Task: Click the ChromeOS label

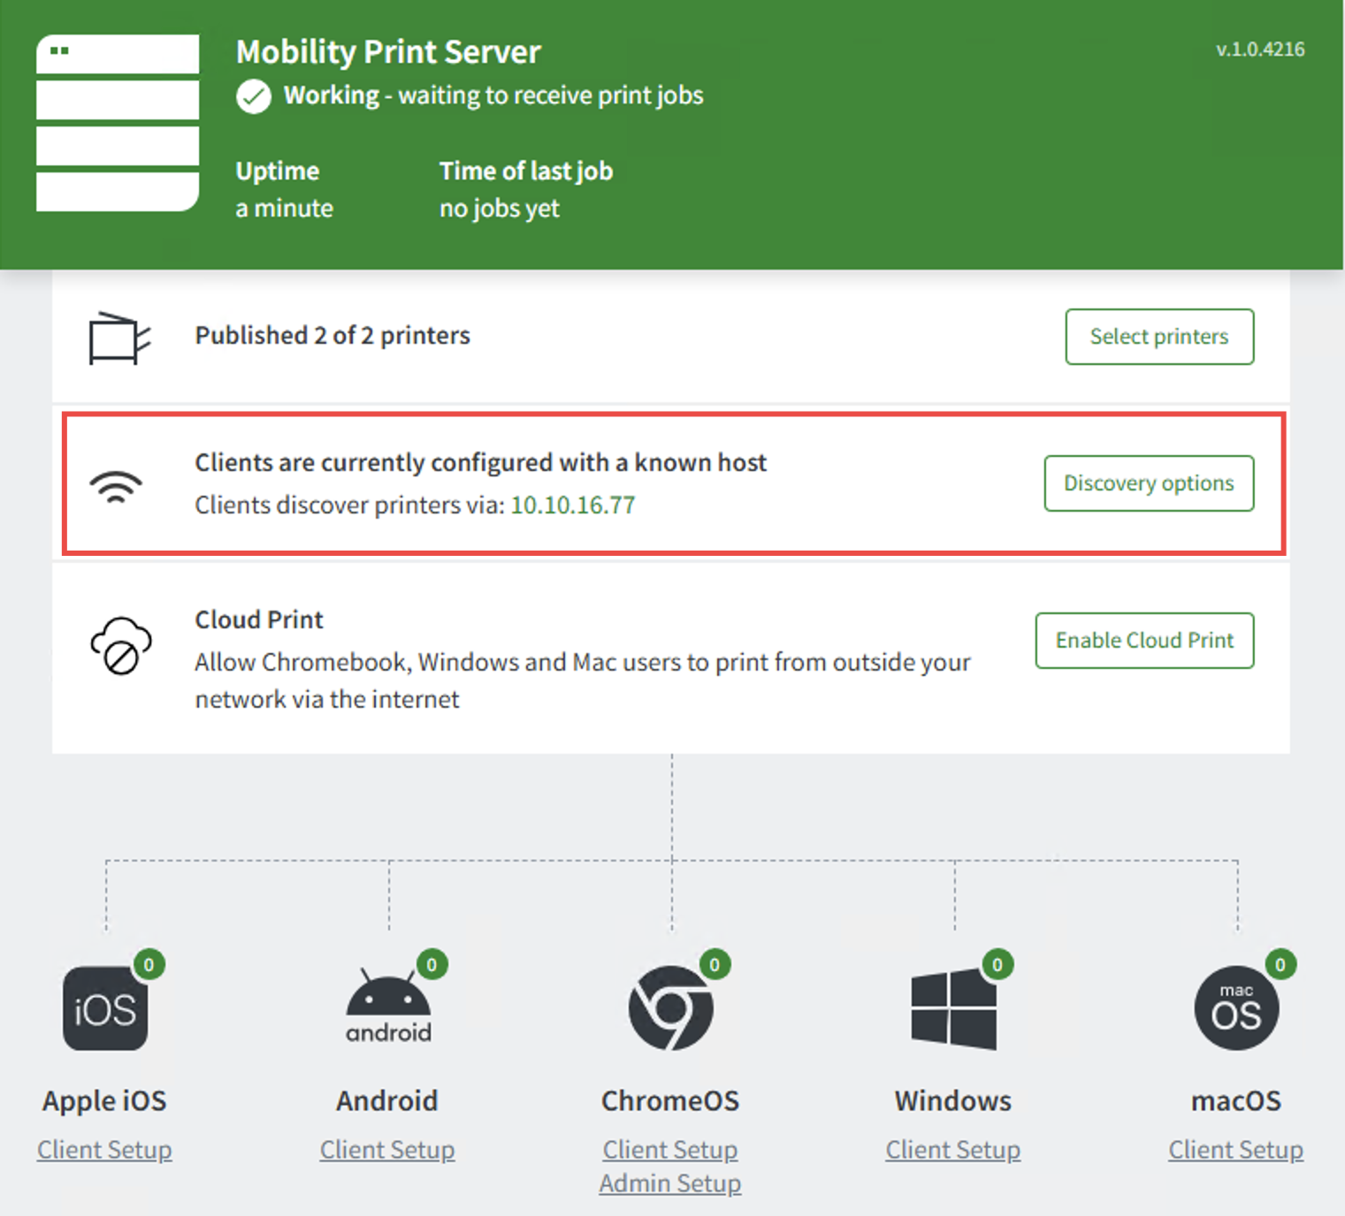Action: [x=670, y=1101]
